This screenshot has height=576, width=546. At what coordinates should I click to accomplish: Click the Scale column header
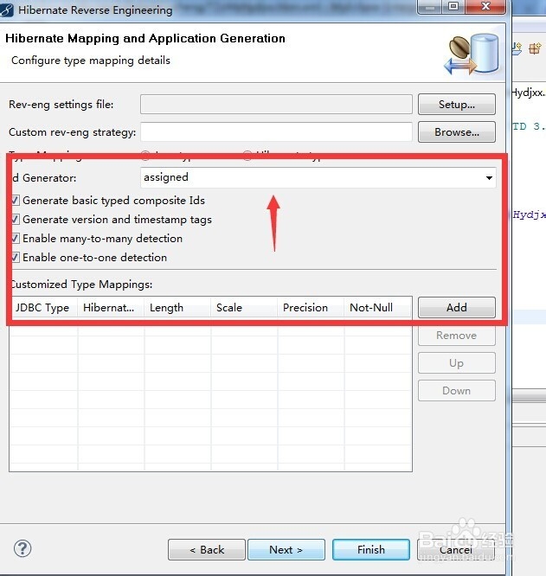click(244, 308)
